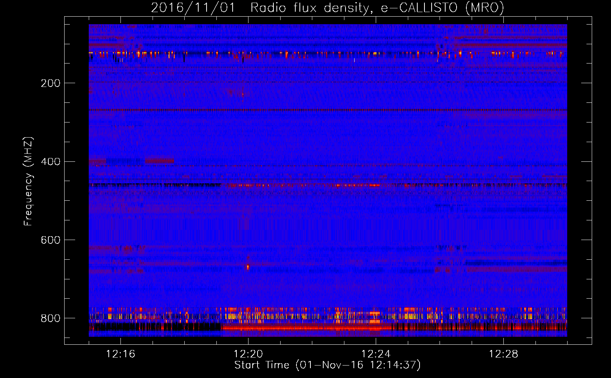Click the 12:24 time tick label
This screenshot has width=611, height=378.
coord(376,354)
